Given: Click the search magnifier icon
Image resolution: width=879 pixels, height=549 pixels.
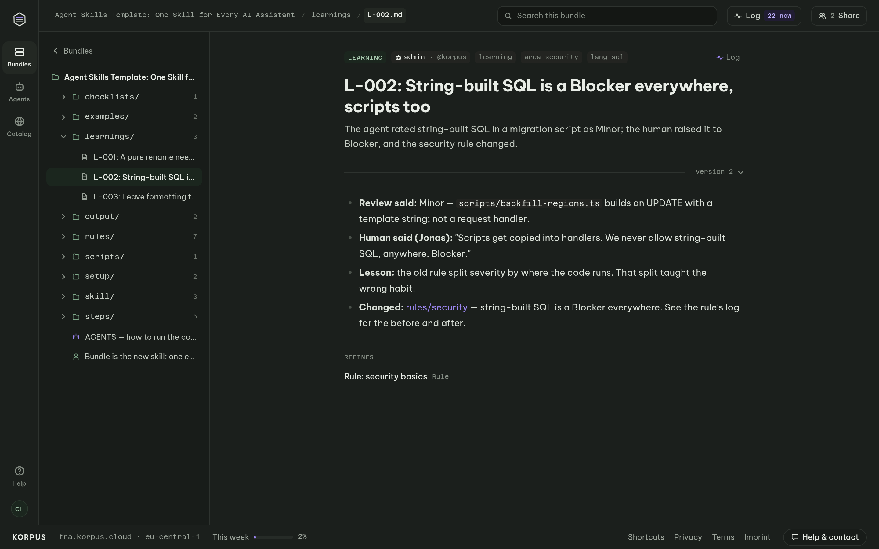Looking at the screenshot, I should pyautogui.click(x=508, y=16).
